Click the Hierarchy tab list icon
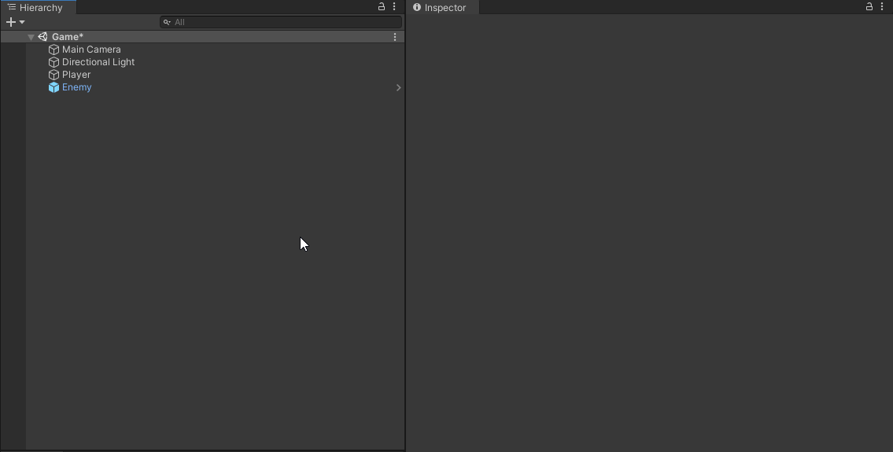The height and width of the screenshot is (452, 893). 11,7
